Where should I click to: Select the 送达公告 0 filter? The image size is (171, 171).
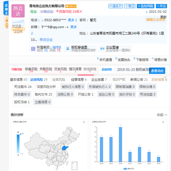pos(106,94)
